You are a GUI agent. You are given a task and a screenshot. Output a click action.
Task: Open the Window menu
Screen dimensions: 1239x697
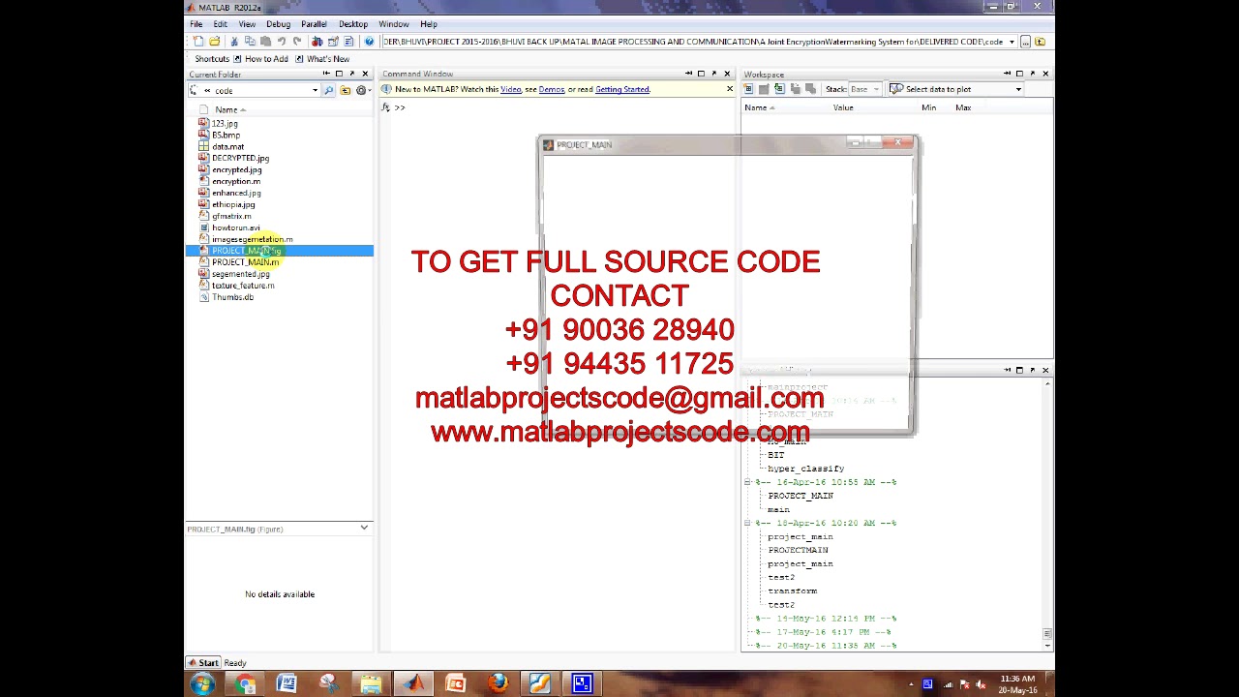click(x=393, y=23)
